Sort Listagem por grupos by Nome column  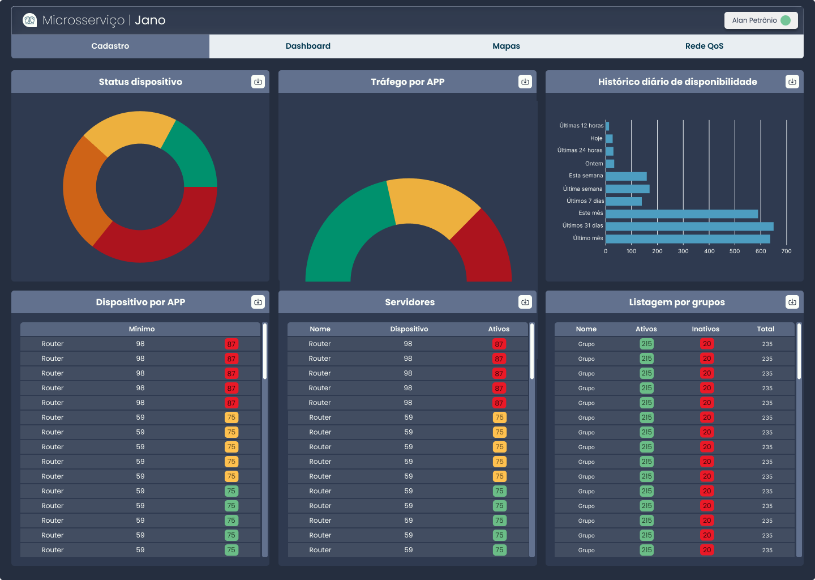click(x=586, y=329)
